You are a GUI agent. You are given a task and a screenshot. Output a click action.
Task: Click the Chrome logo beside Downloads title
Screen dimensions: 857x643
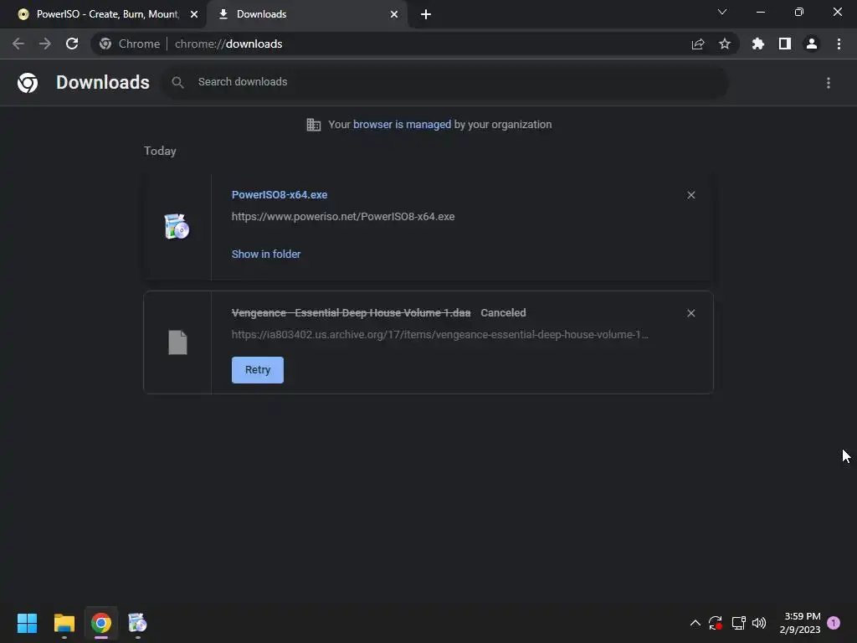point(28,83)
